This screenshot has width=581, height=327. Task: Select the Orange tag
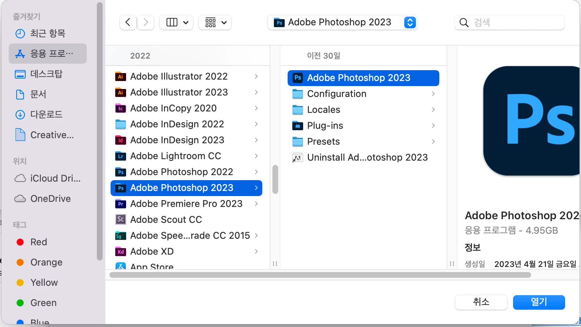tap(48, 262)
